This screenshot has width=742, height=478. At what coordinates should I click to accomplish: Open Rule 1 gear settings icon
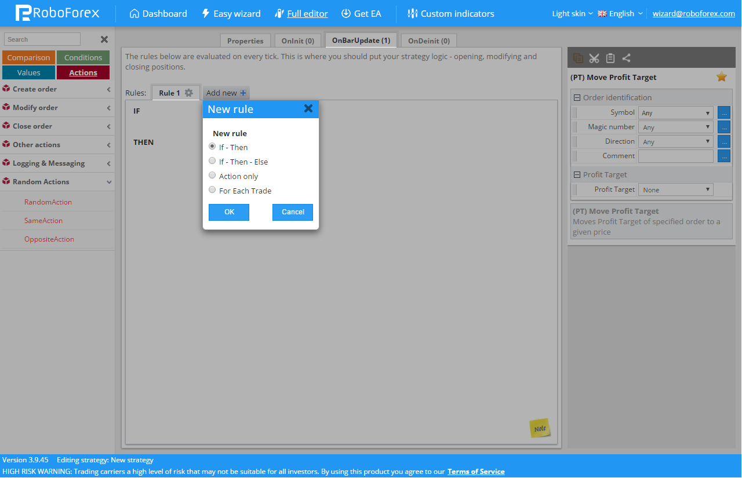(x=189, y=93)
